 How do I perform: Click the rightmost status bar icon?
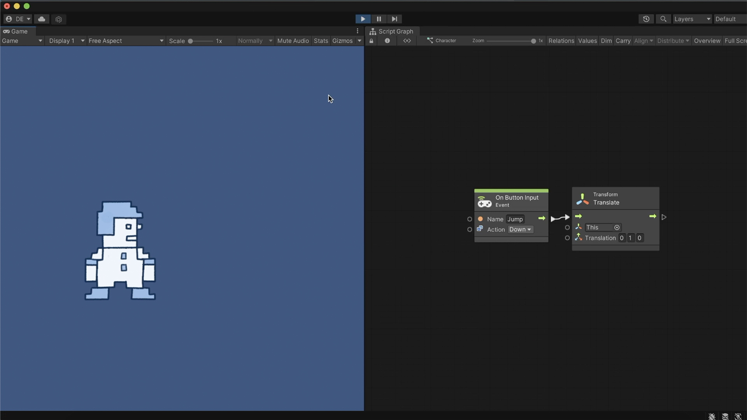point(738,416)
